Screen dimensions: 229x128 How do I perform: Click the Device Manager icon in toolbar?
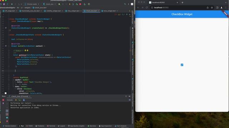pyautogui.click(x=84, y=4)
